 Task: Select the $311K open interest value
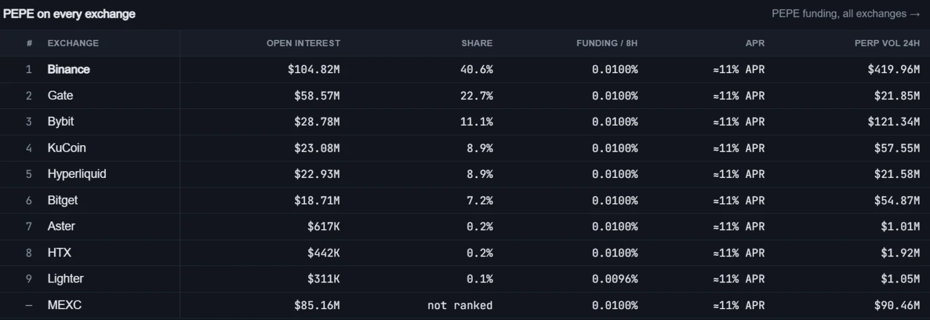[323, 279]
